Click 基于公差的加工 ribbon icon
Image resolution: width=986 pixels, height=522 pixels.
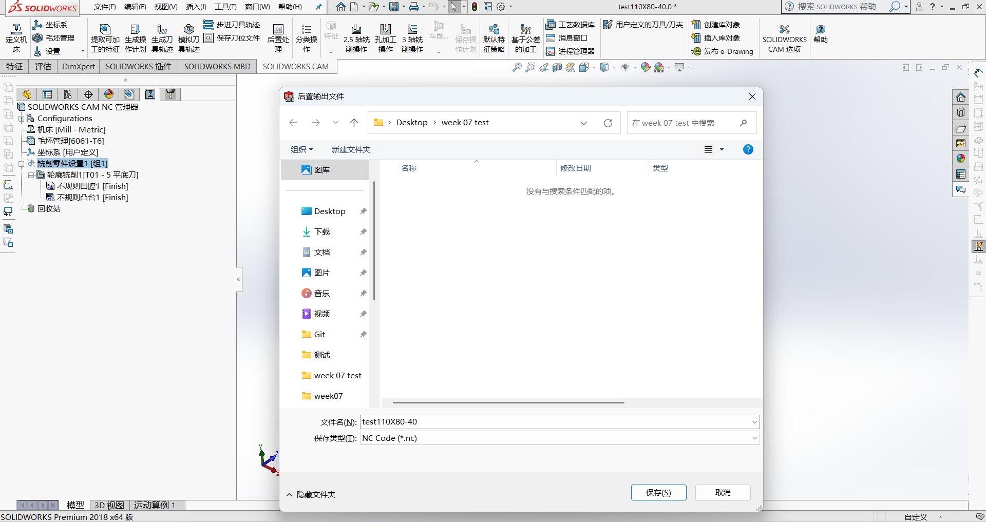[x=526, y=38]
